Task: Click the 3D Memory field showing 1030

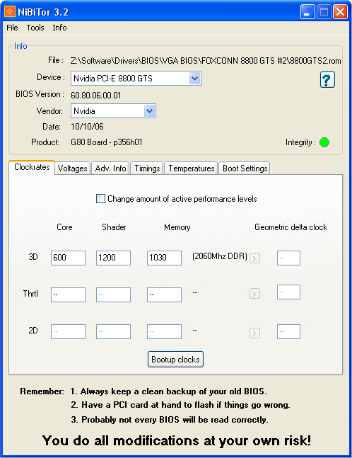Action: (x=164, y=258)
